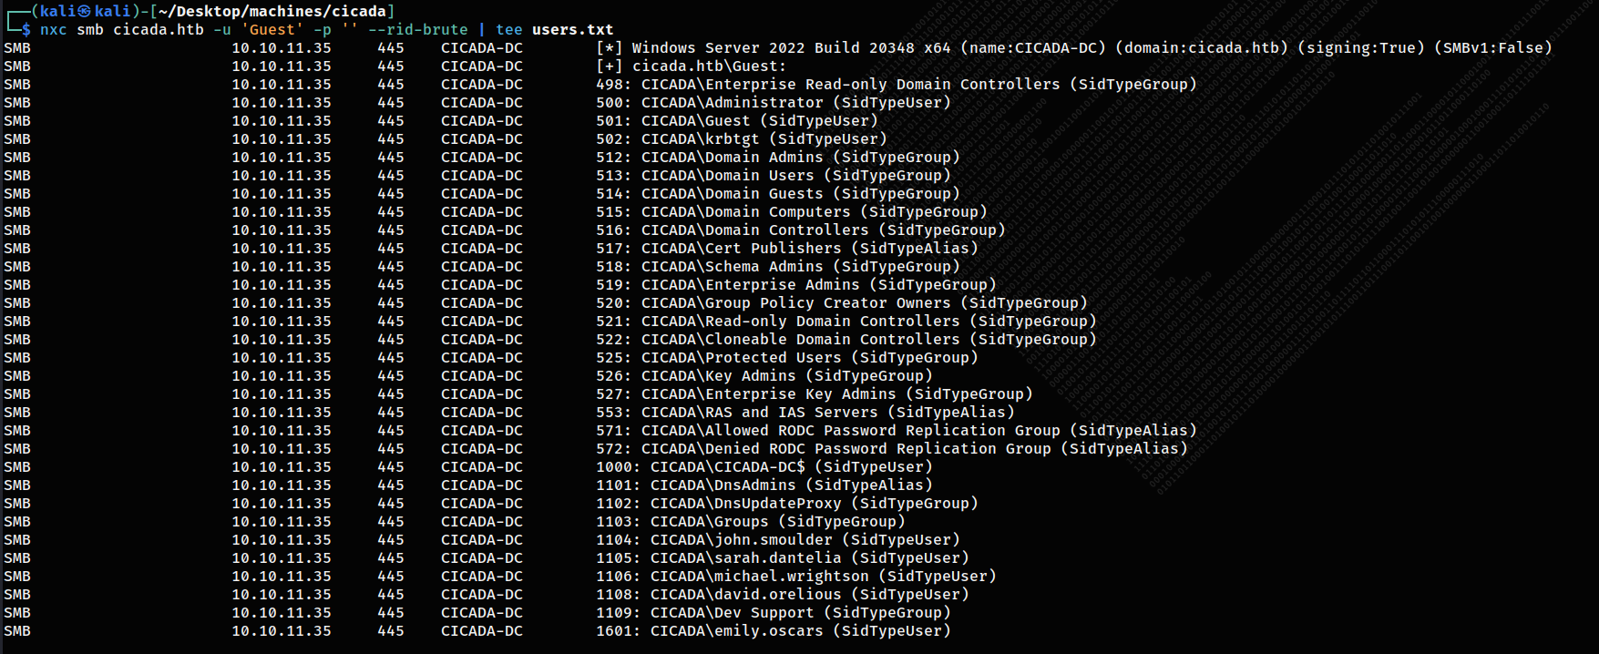Click the 1101: DnsAdmins entry
Image resolution: width=1599 pixels, height=654 pixels.
[x=764, y=485]
